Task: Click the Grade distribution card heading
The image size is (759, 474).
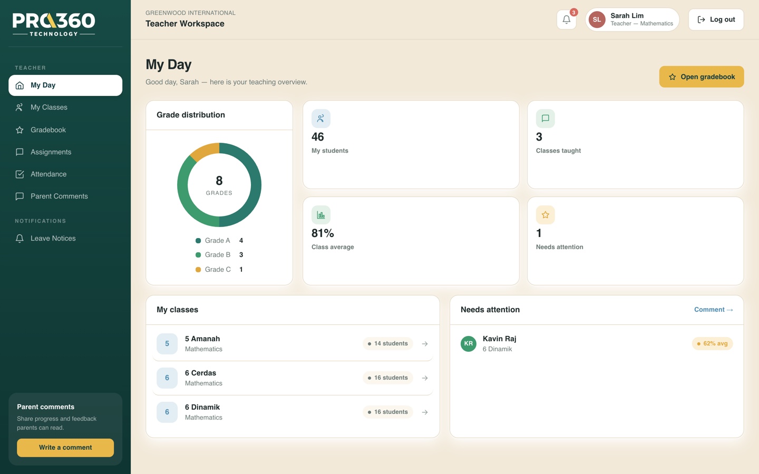Action: tap(191, 115)
